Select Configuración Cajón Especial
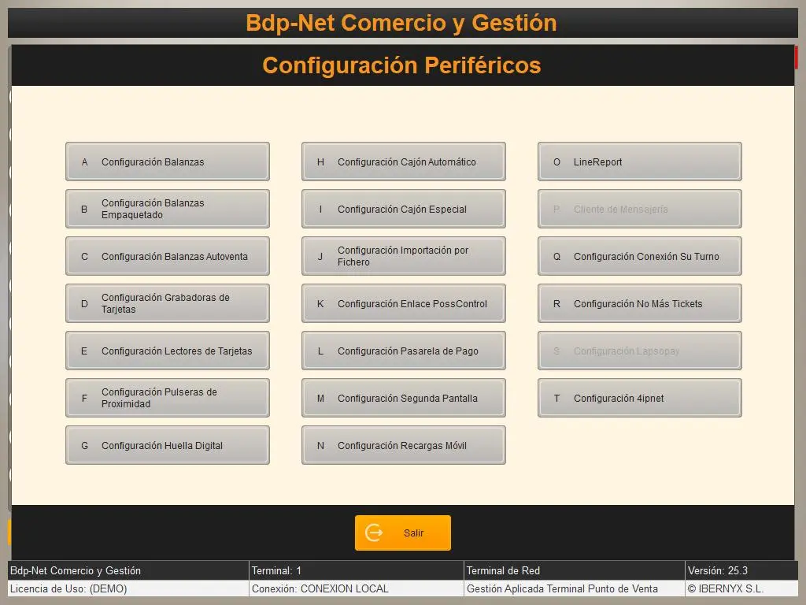 pos(404,209)
